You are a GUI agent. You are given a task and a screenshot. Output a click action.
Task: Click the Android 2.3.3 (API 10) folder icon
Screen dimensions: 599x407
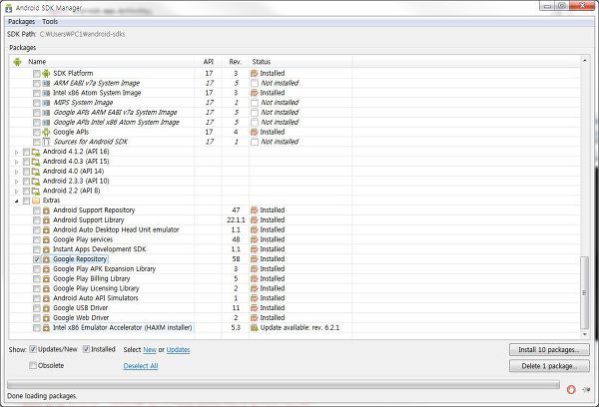click(36, 181)
